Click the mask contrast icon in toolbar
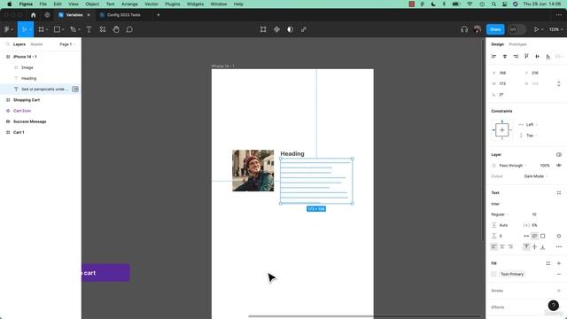The image size is (567, 319). tap(290, 29)
